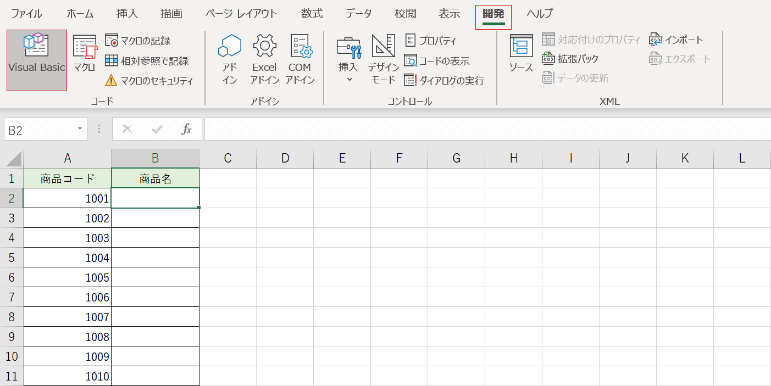Screen dimensions: 771x386
Task: Open the Visual Basic editor
Action: pyautogui.click(x=36, y=60)
